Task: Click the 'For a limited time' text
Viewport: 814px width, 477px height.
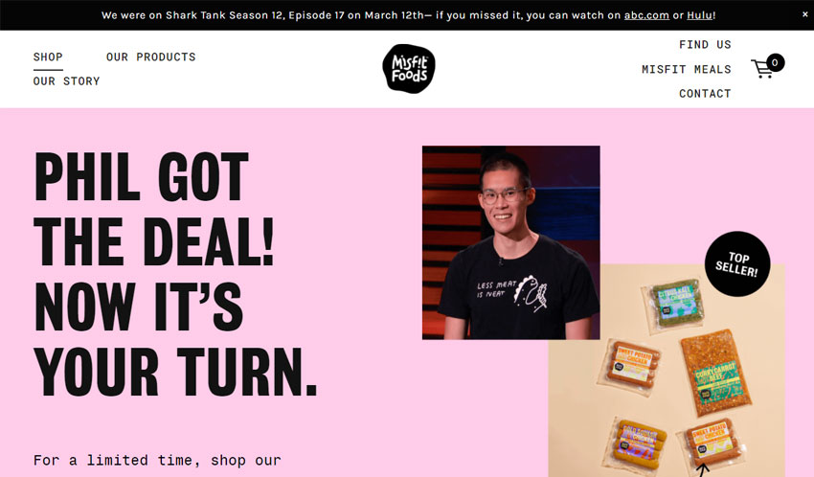Action: [157, 461]
